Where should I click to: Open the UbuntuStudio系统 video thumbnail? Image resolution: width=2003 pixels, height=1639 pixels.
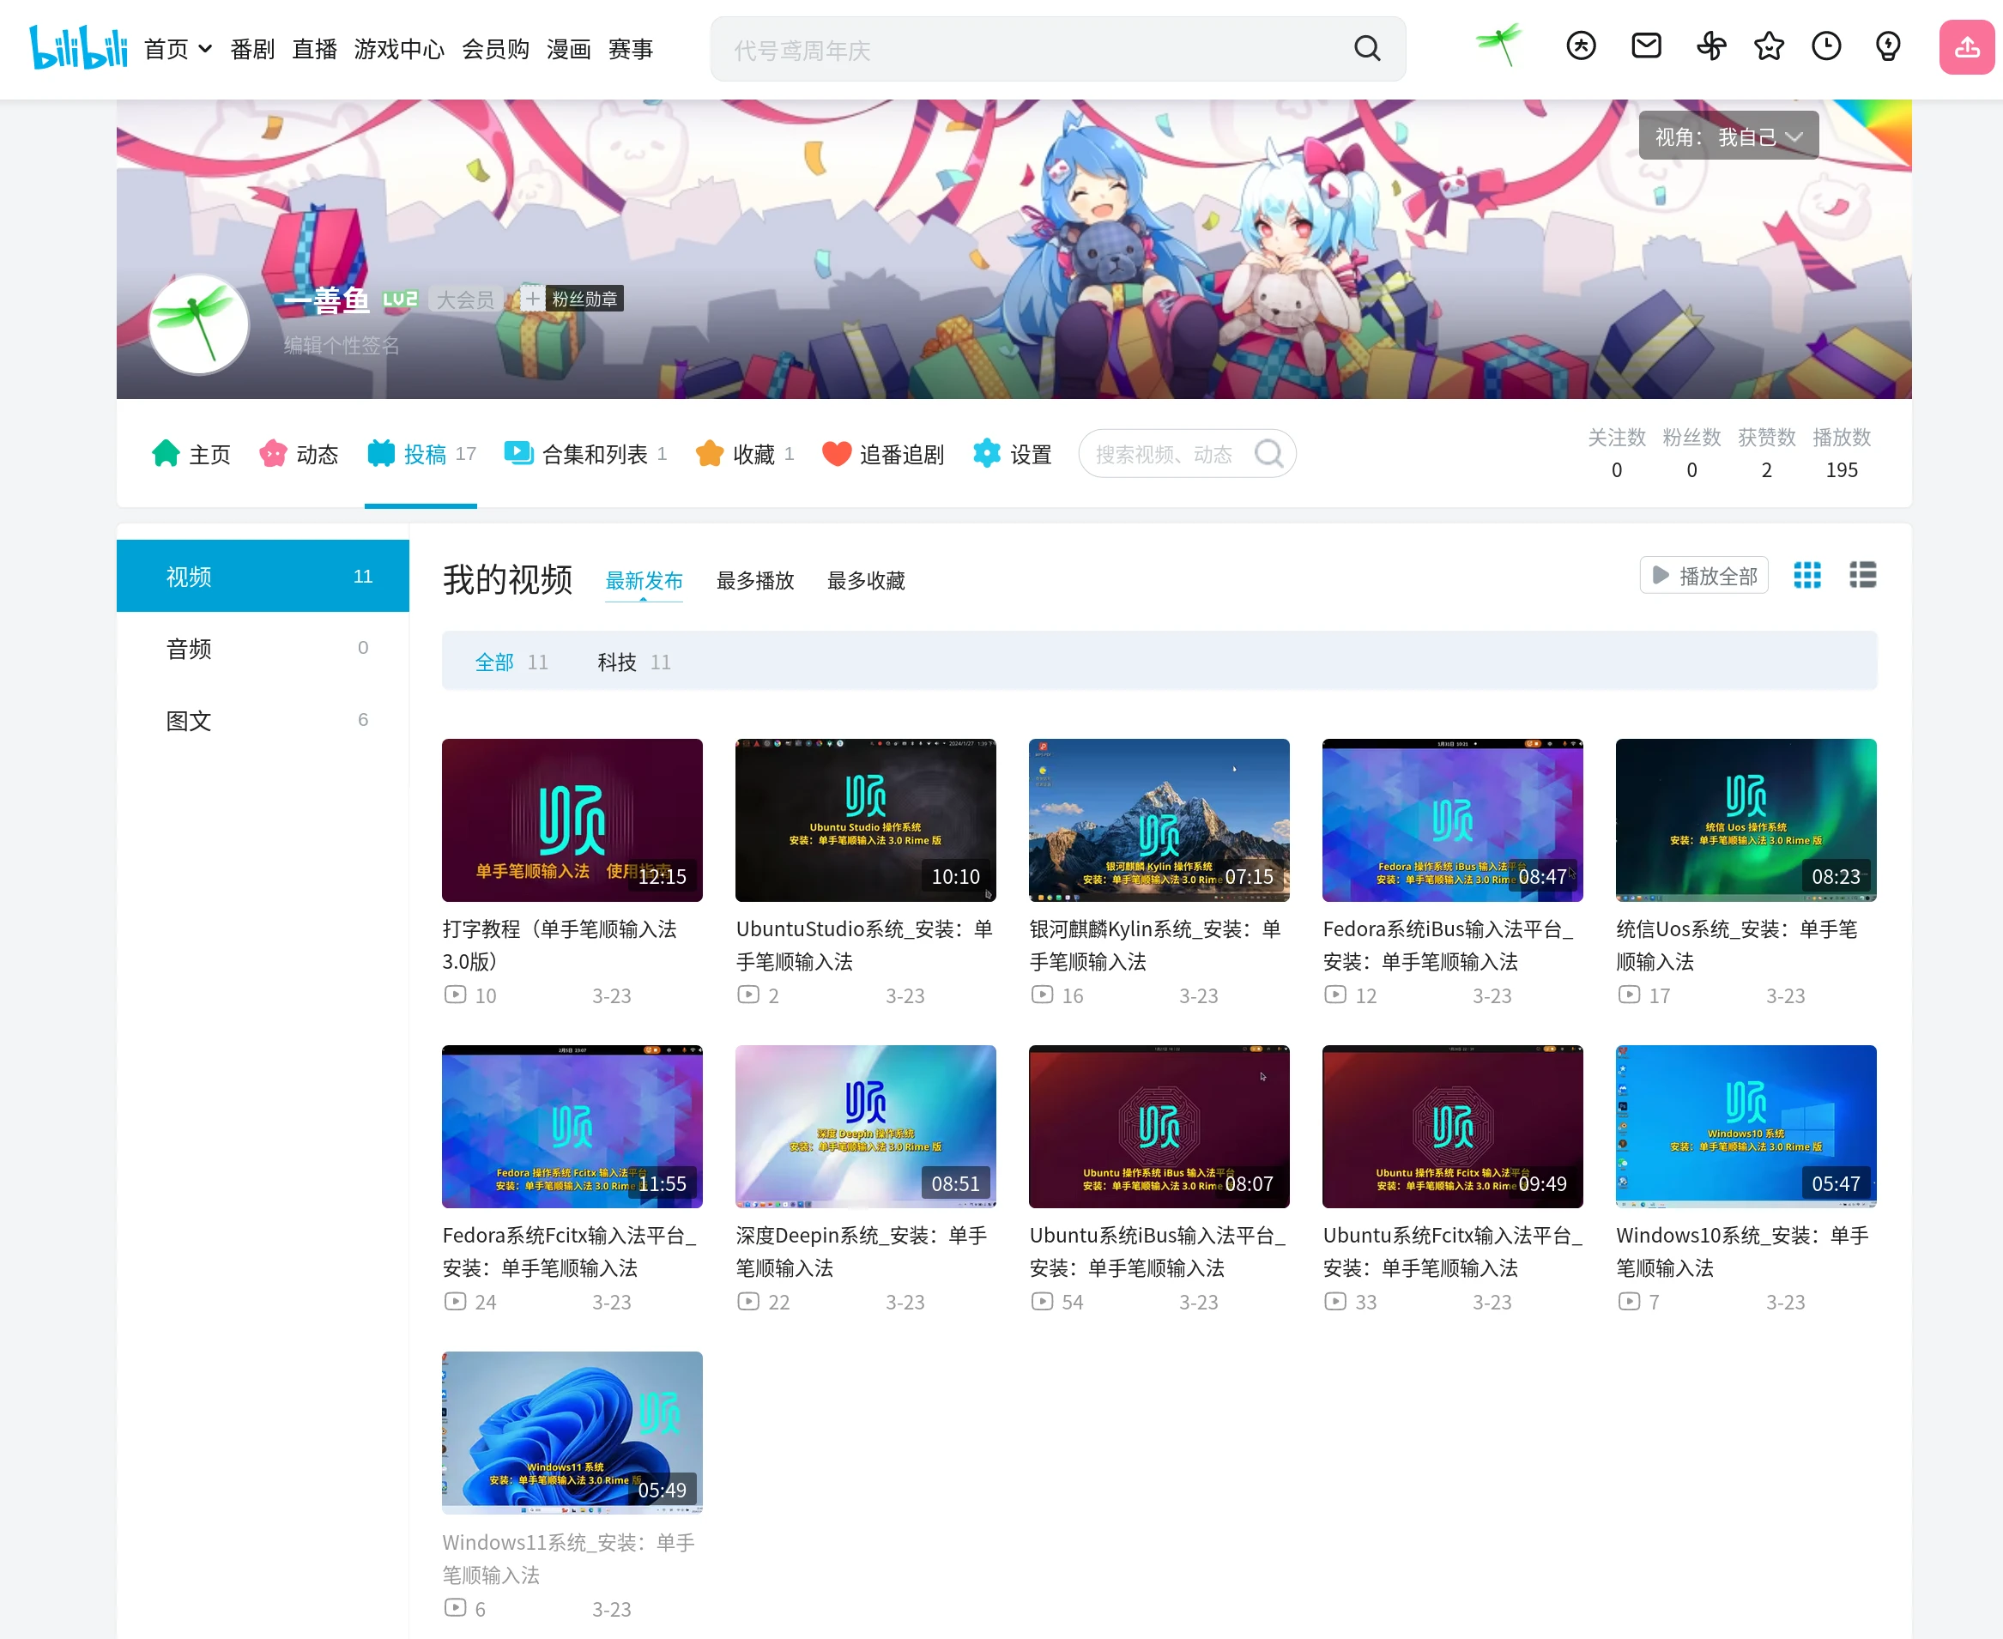[865, 819]
